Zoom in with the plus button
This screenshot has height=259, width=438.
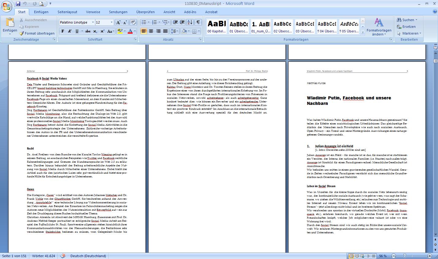pyautogui.click(x=429, y=256)
